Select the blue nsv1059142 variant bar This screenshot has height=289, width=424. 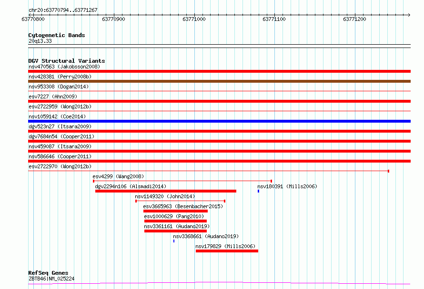pos(219,121)
